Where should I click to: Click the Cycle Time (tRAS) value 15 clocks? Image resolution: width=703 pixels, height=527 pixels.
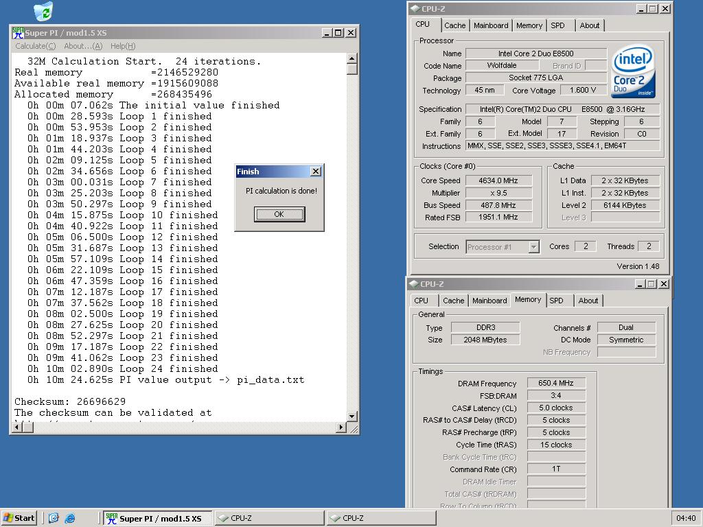pyautogui.click(x=556, y=445)
